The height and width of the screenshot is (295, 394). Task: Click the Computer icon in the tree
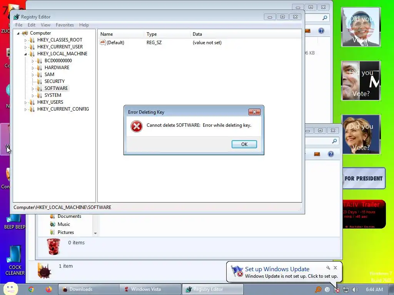point(25,33)
